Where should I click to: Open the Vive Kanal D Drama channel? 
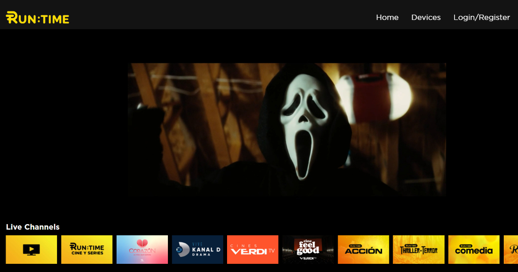coord(197,250)
